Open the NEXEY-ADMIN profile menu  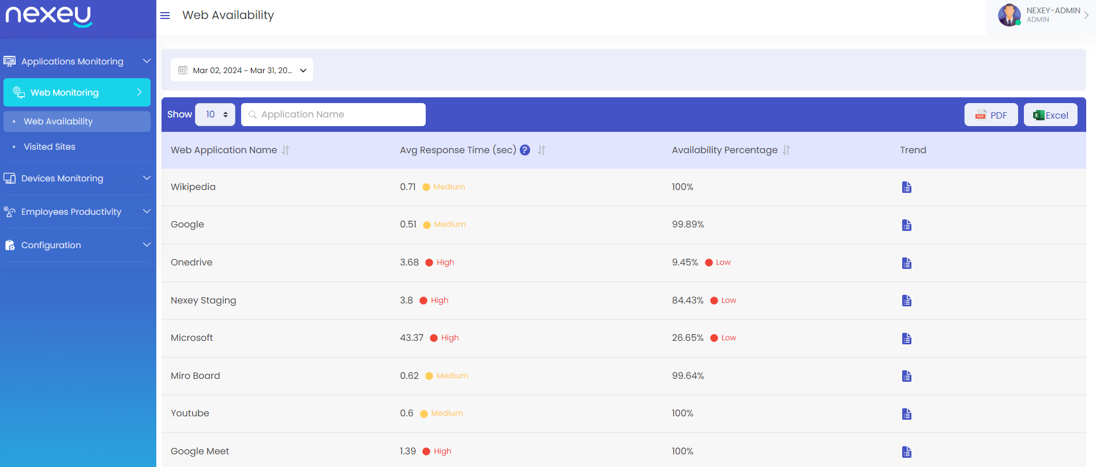tap(1044, 15)
